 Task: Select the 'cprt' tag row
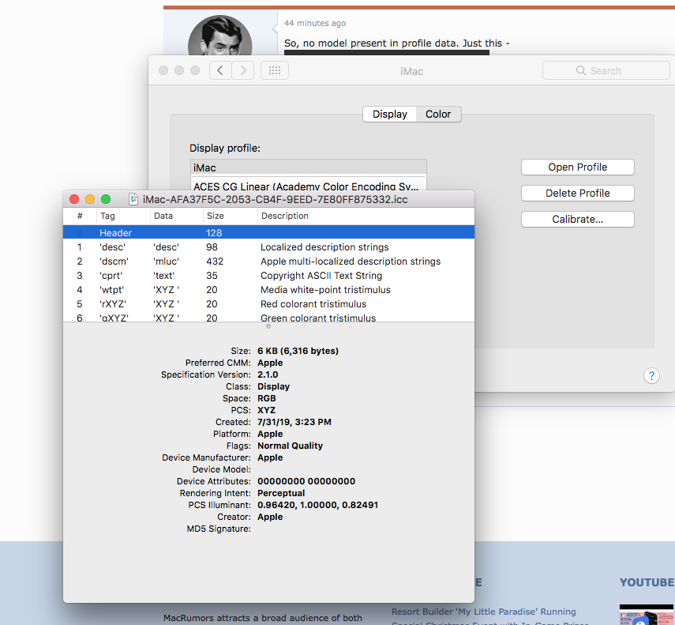pos(268,275)
